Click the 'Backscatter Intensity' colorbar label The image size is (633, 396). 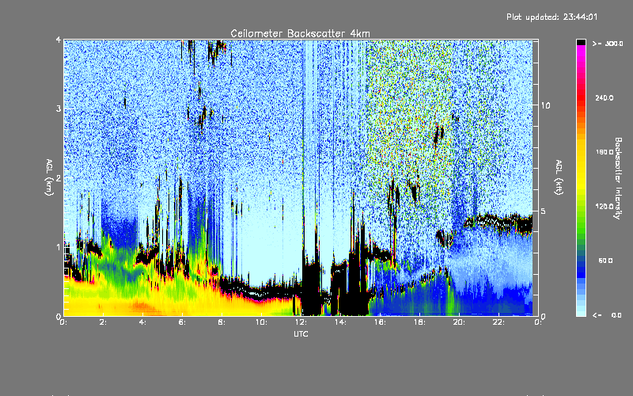coord(618,178)
